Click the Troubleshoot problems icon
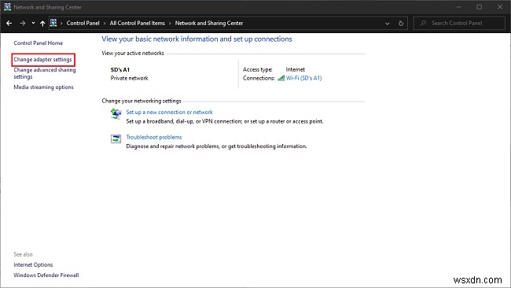 point(116,139)
